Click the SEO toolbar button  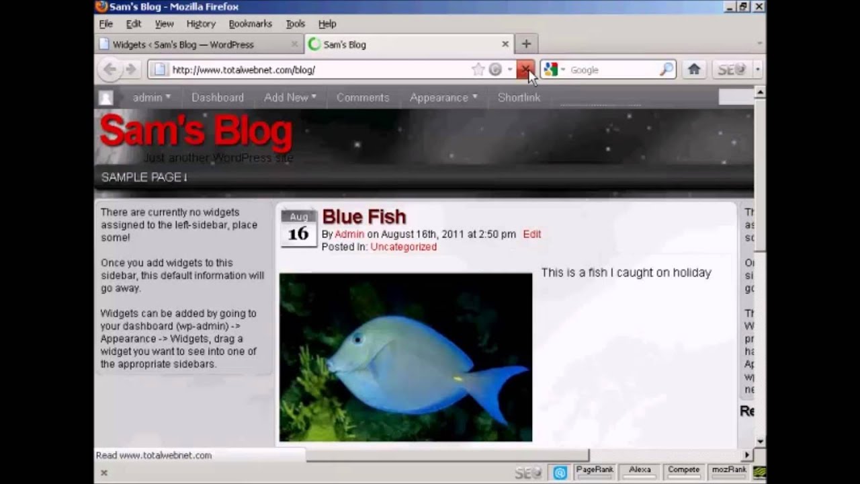[x=732, y=69]
